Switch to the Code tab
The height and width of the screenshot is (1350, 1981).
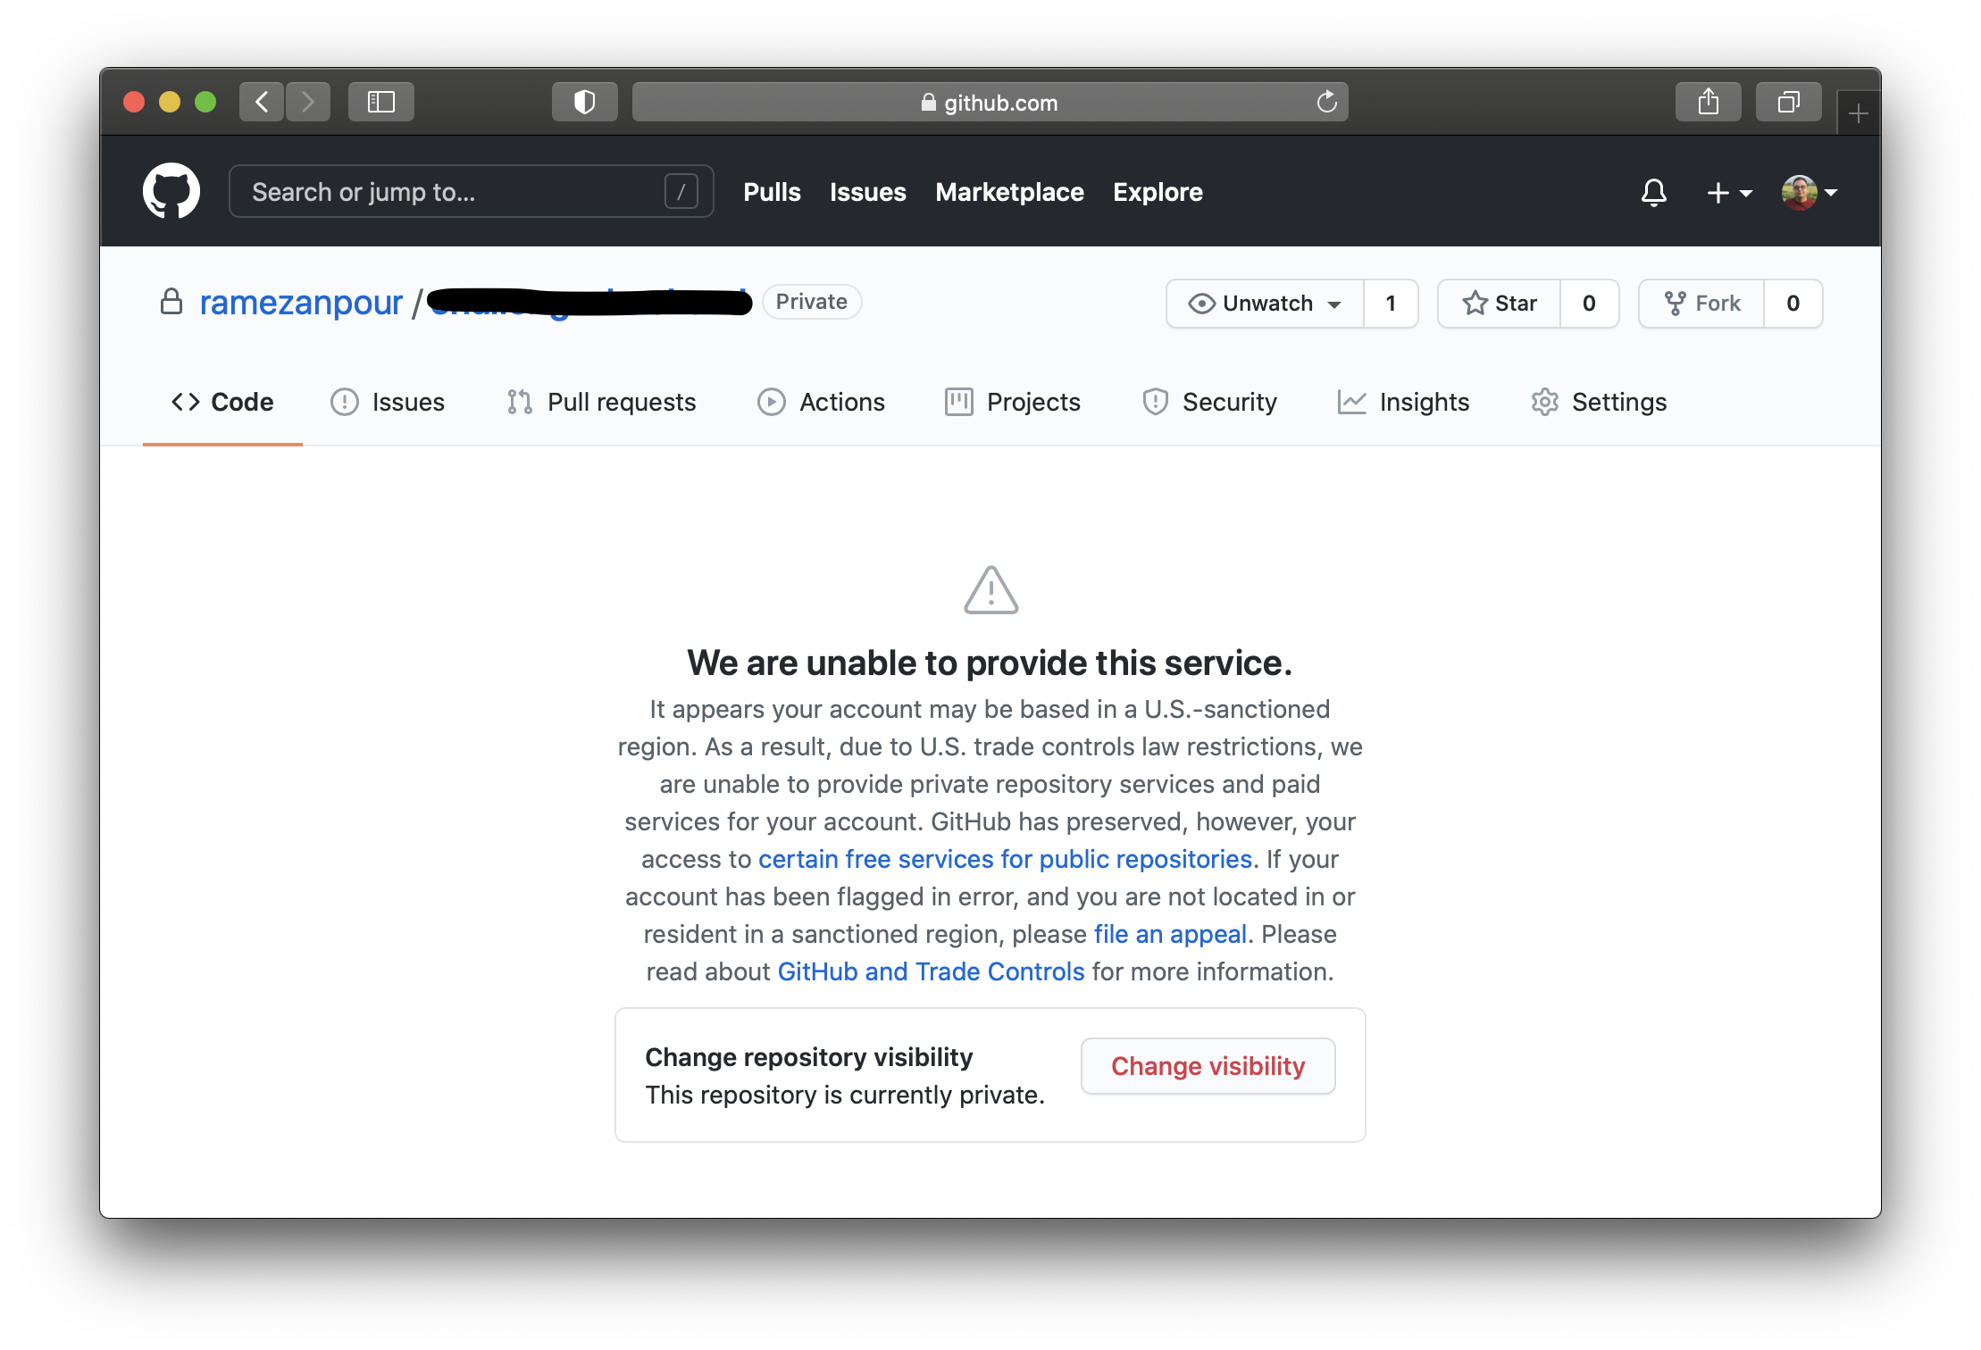pyautogui.click(x=222, y=402)
